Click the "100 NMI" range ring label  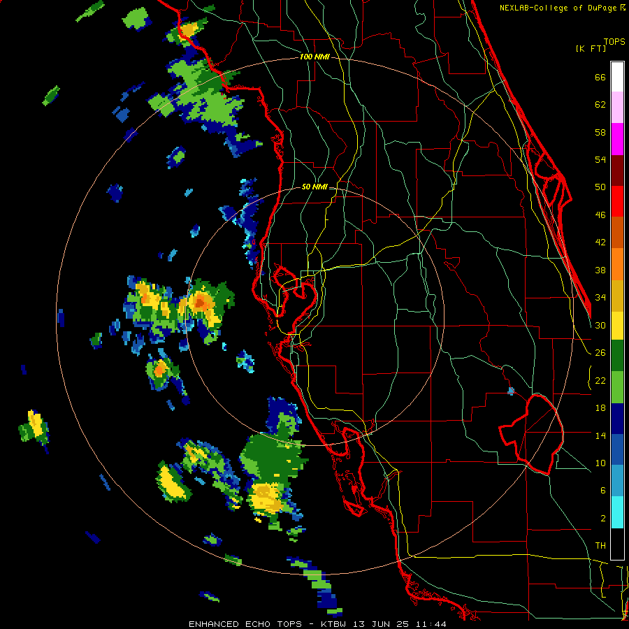314,57
